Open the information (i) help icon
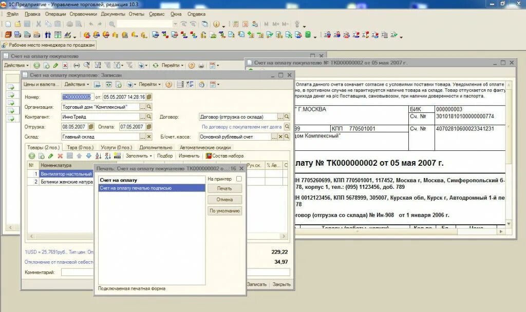Image resolution: width=526 pixels, height=312 pixels. [x=216, y=24]
